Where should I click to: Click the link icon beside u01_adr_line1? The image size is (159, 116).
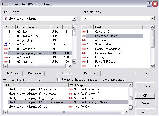pos(6,62)
